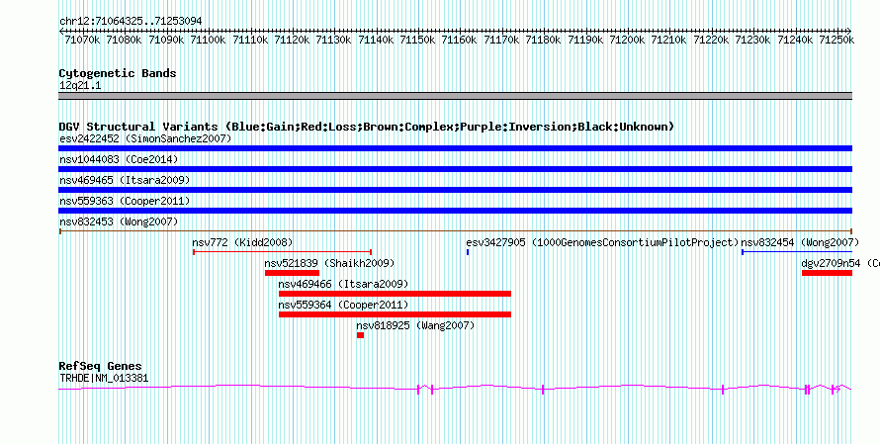Select the blue gain bar under nsv1044083

[455, 169]
